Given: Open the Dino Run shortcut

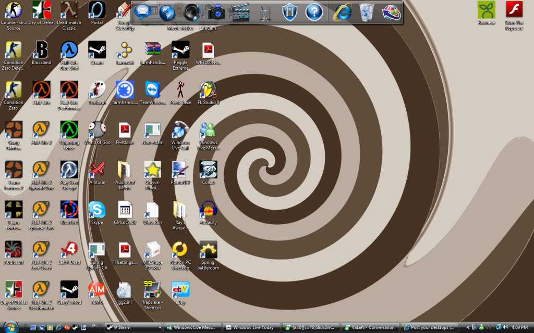Looking at the screenshot, I should [x=153, y=210].
